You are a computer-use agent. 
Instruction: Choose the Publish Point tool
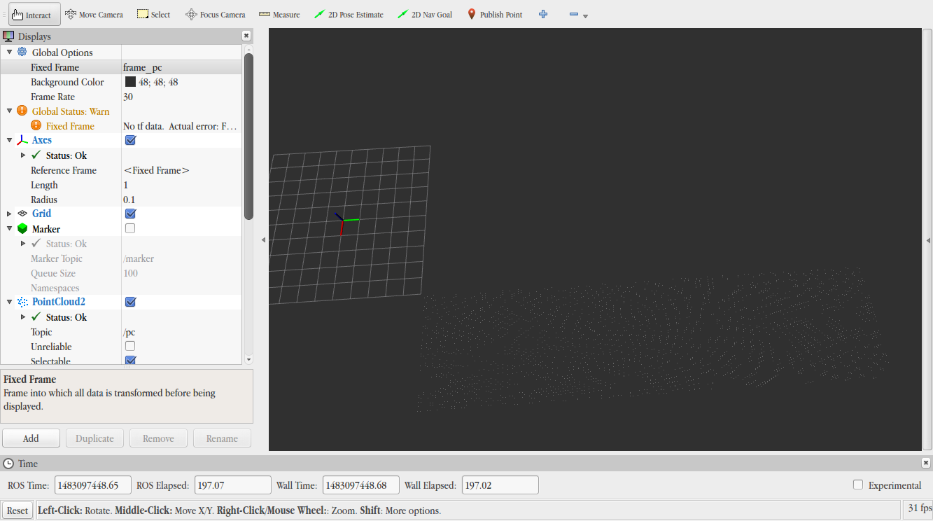(x=494, y=15)
